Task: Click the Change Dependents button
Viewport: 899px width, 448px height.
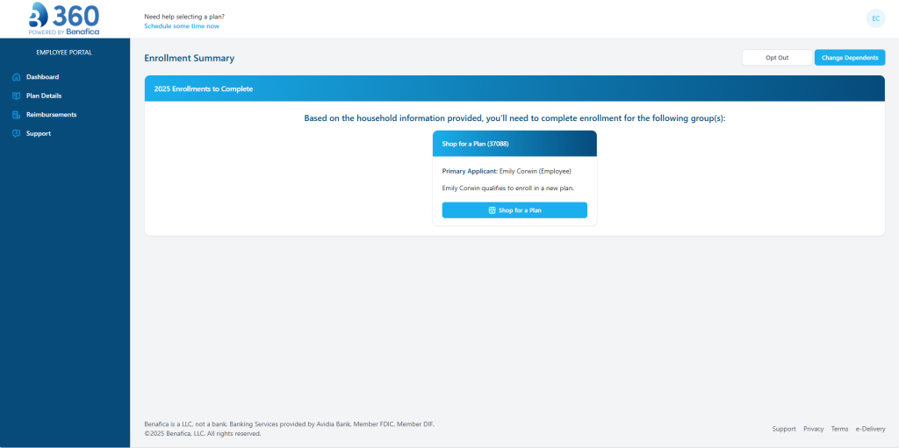Action: coord(850,58)
